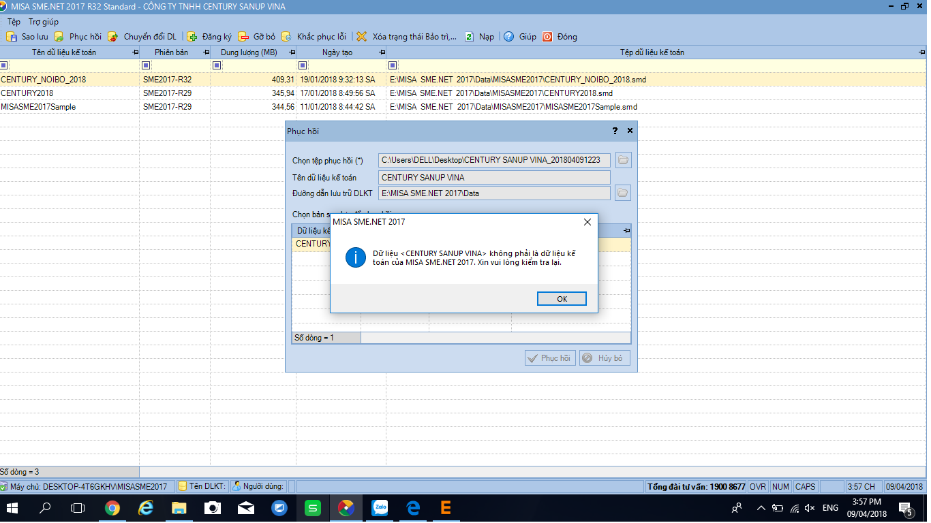Sort by Tệp dữ liệu kế toán header
Image resolution: width=931 pixels, height=523 pixels.
click(x=652, y=52)
